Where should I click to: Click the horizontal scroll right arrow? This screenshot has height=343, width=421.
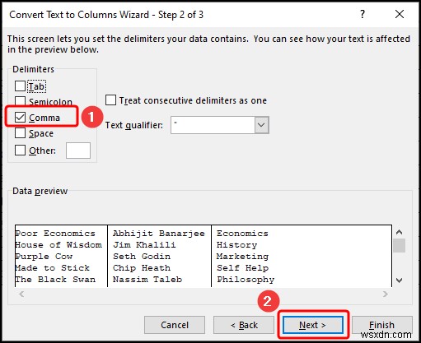[386, 294]
